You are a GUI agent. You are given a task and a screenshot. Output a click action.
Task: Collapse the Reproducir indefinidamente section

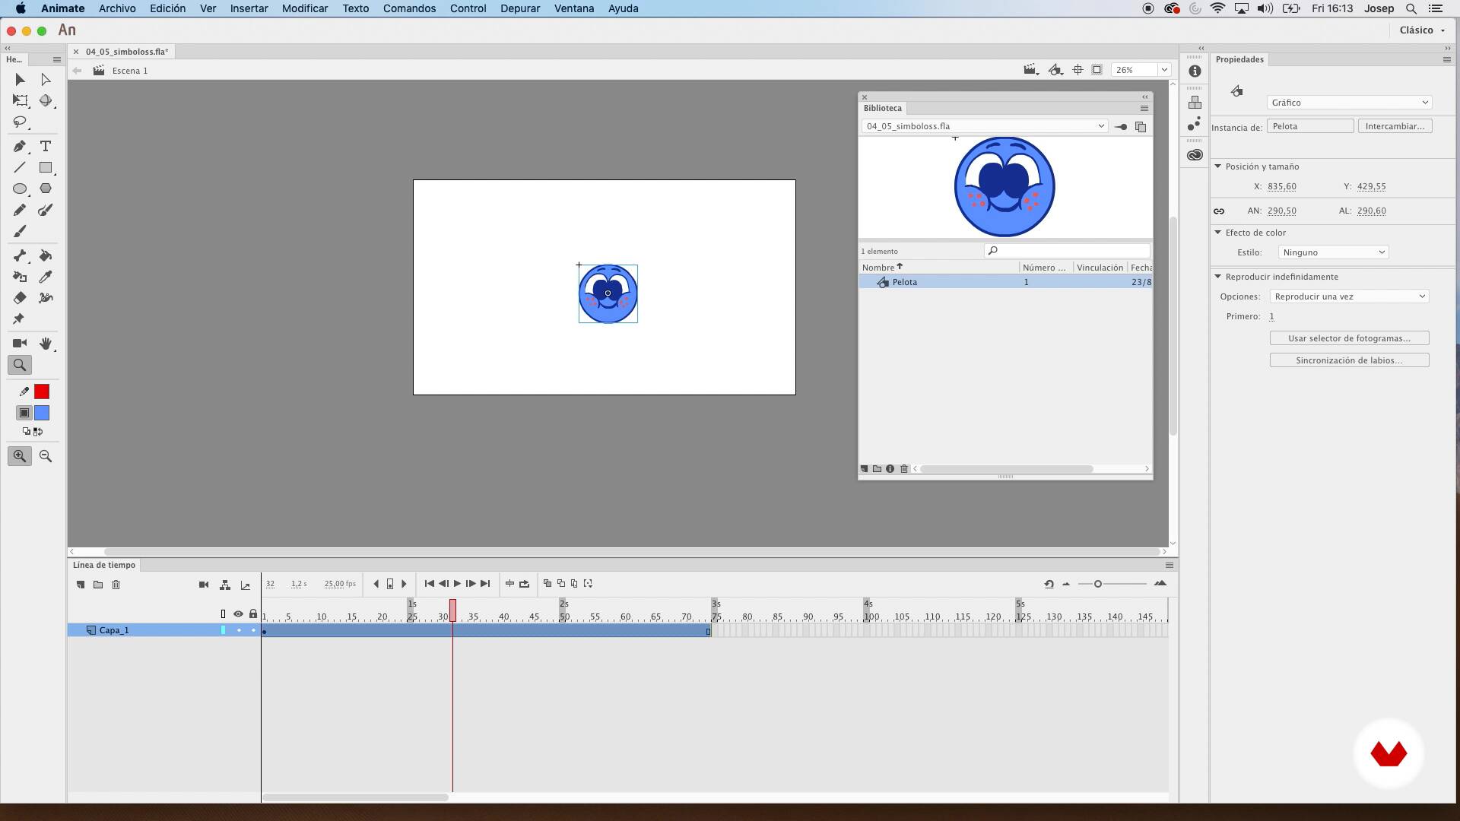point(1217,277)
